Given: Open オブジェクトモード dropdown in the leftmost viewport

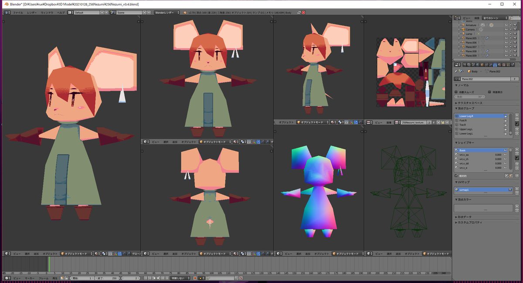Looking at the screenshot, I should (75, 253).
